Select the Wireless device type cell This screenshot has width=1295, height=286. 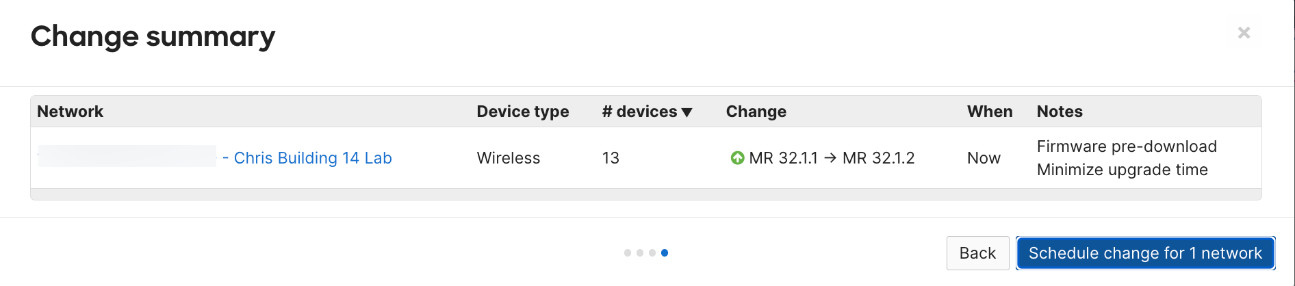pyautogui.click(x=509, y=158)
